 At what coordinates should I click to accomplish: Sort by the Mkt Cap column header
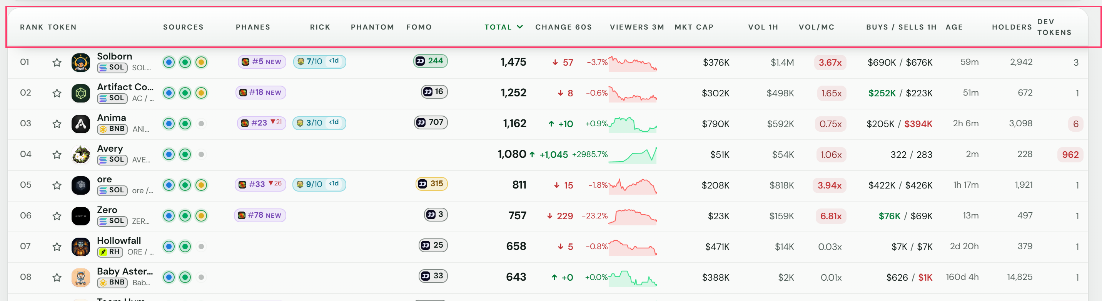[x=694, y=27]
